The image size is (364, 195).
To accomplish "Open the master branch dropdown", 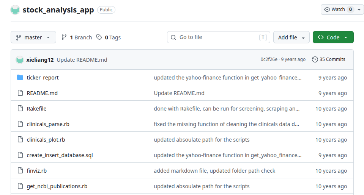I will pos(33,37).
